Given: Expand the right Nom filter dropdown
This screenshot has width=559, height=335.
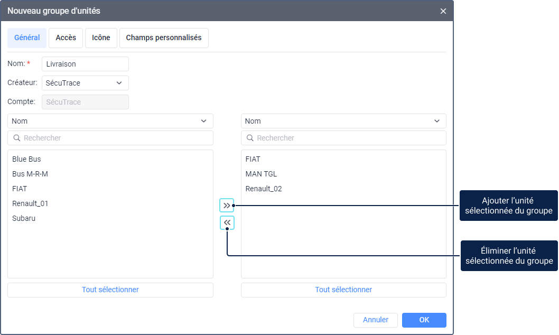Looking at the screenshot, I should pyautogui.click(x=343, y=121).
